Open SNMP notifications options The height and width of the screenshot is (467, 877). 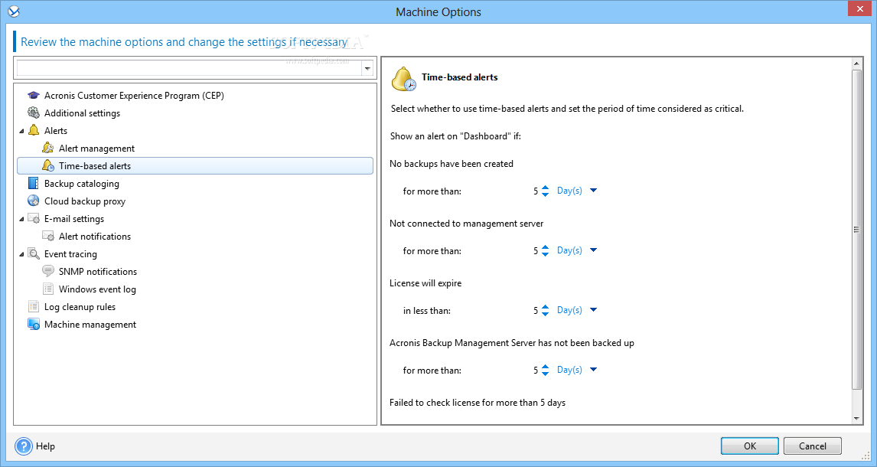pos(98,271)
